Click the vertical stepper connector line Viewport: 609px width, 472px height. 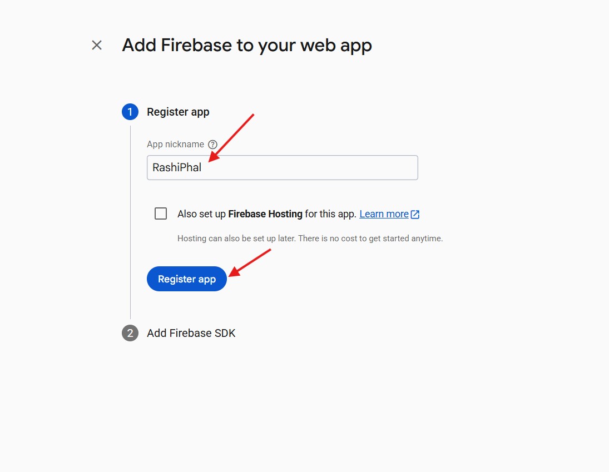coord(130,222)
